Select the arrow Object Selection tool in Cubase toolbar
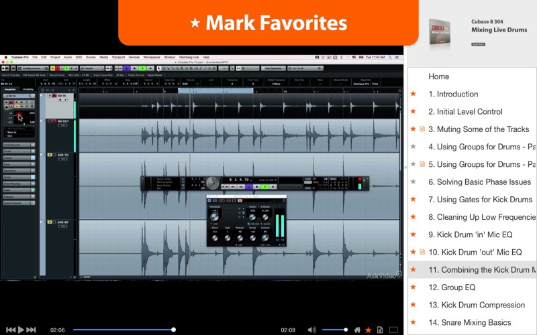The width and height of the screenshot is (537, 335). [x=159, y=68]
